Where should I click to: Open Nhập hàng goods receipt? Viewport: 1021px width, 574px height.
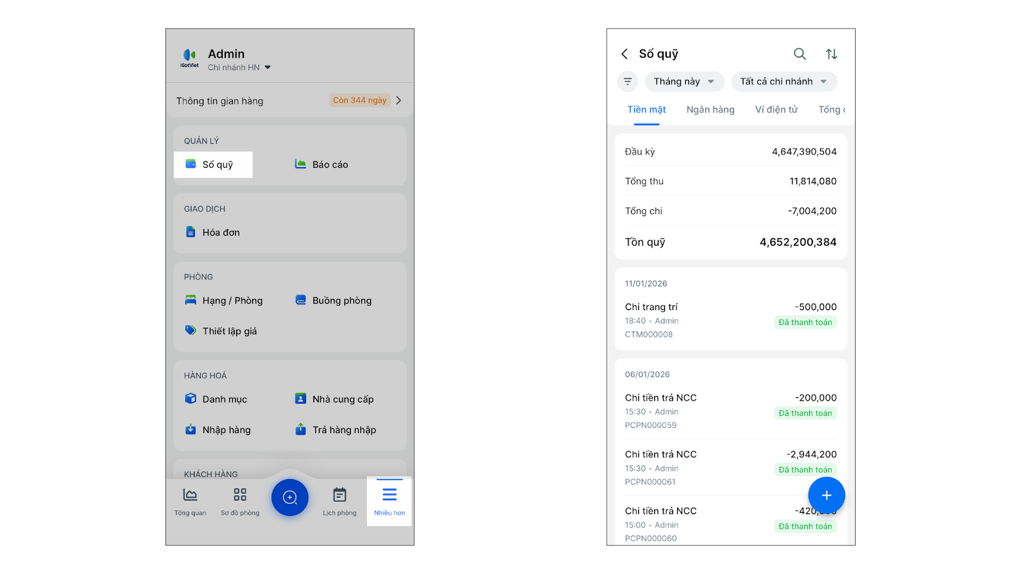[x=218, y=430]
